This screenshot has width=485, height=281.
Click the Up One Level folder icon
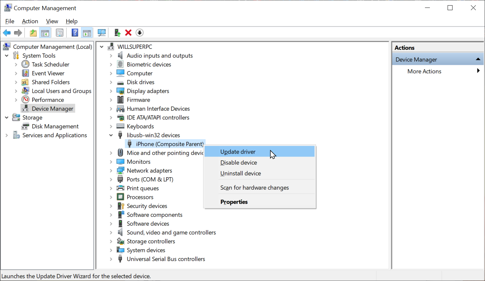click(33, 33)
